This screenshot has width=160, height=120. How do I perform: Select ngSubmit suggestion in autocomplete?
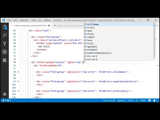tap(118, 46)
